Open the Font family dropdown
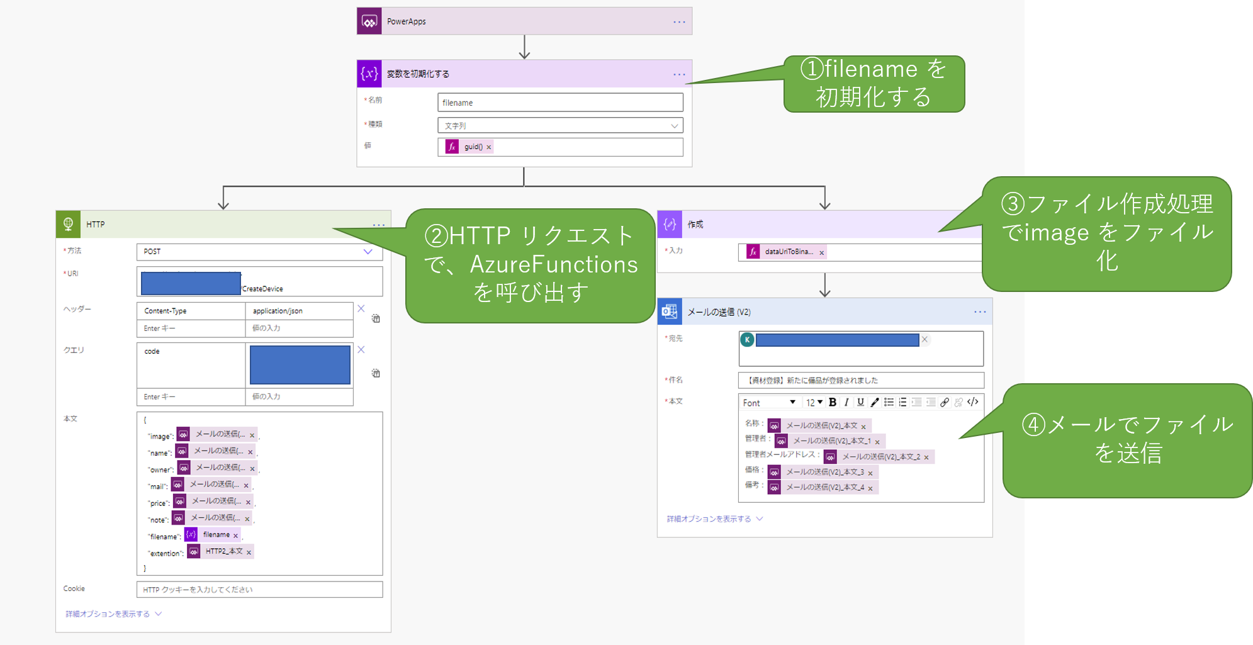Image resolution: width=1253 pixels, height=645 pixels. pyautogui.click(x=769, y=403)
